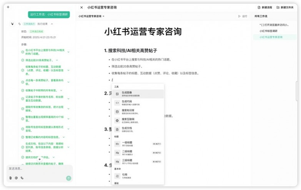Expand the chevron for 提取所有收集到的标签

[x=68, y=109]
